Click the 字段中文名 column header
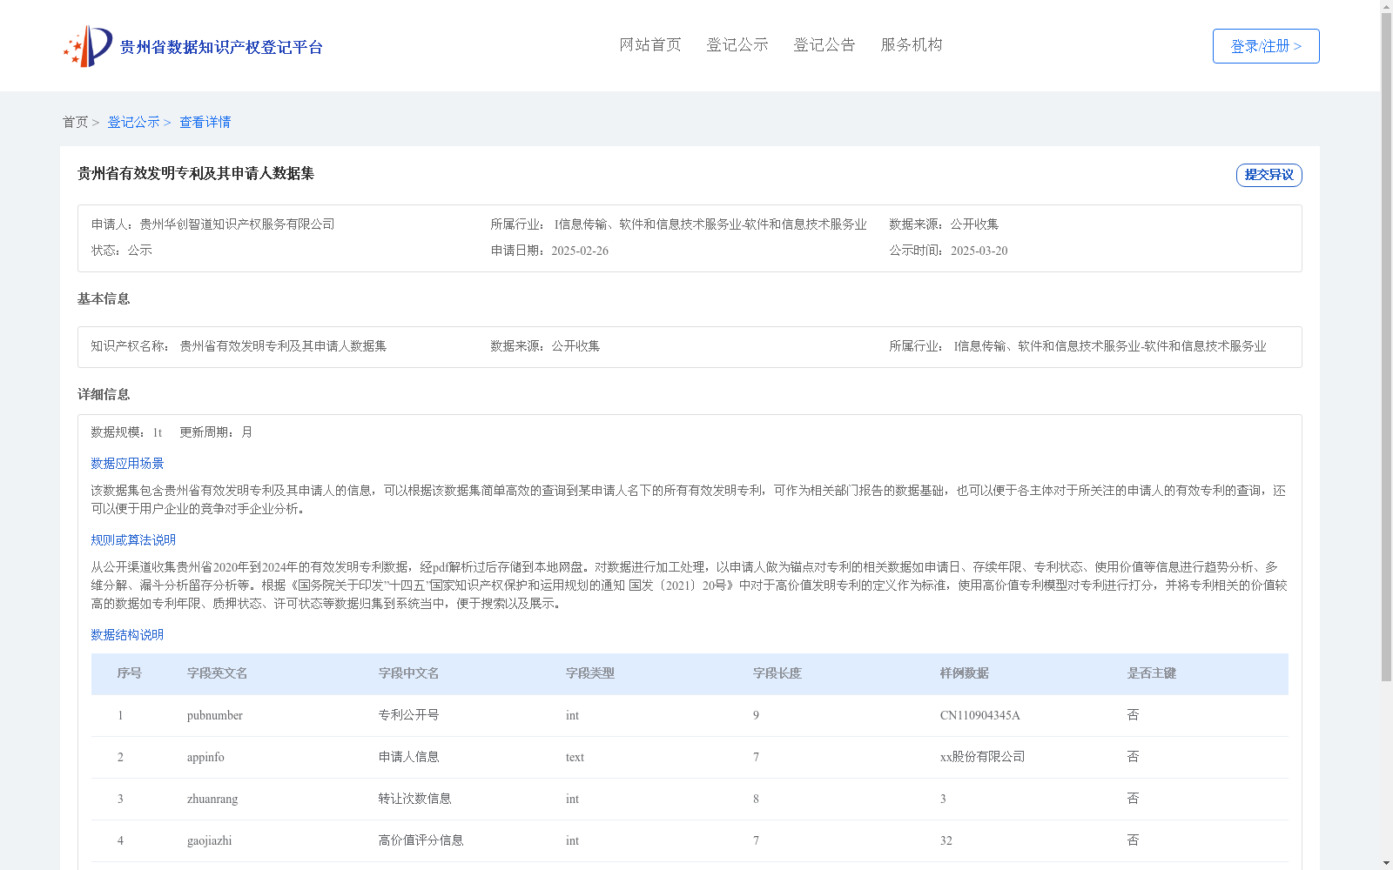The height and width of the screenshot is (870, 1393). [409, 673]
